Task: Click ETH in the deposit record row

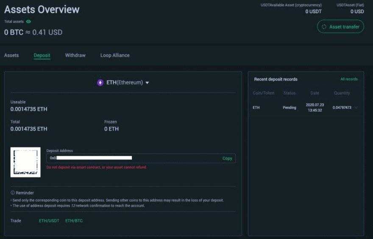Action: click(256, 108)
